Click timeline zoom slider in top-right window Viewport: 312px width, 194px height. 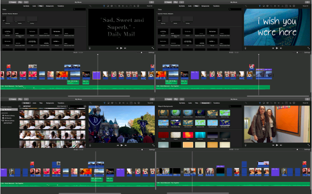(297, 53)
